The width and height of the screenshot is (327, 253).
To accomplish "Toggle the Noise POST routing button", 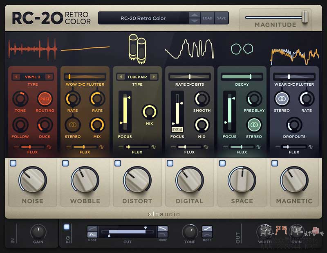I will (45, 99).
